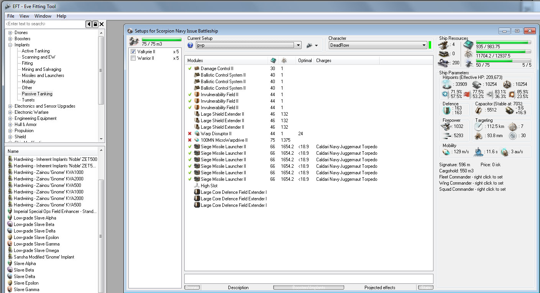The image size is (540, 293).
Task: Open the Current Setup dropdown showing pvp
Action: pyautogui.click(x=248, y=45)
